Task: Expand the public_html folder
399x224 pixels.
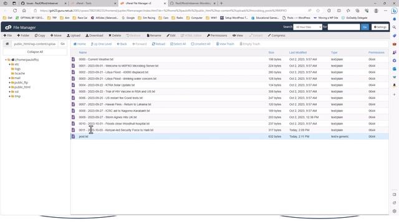Action: coord(10,87)
